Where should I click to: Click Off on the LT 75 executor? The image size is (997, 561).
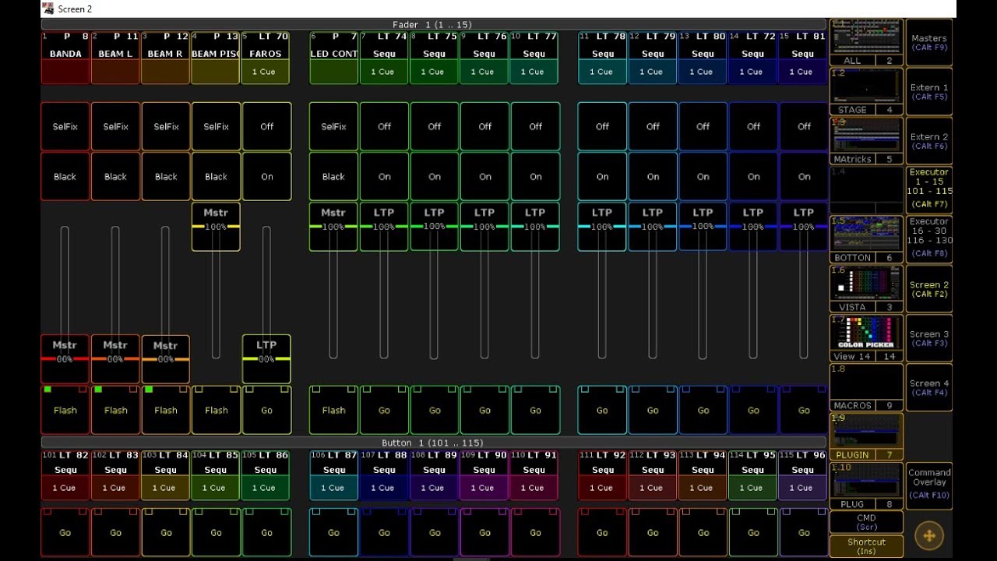pos(435,126)
